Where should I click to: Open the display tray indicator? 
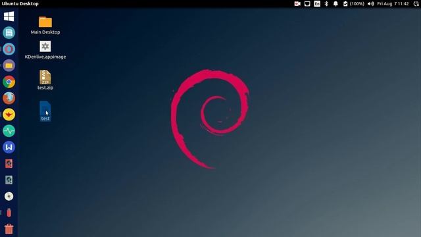pyautogui.click(x=307, y=4)
